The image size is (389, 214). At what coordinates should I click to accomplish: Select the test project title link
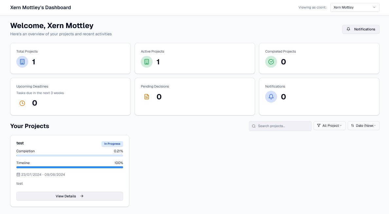tap(20, 143)
